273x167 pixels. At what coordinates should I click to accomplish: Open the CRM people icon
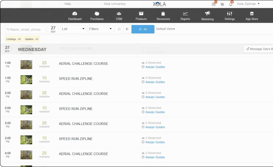(x=119, y=14)
